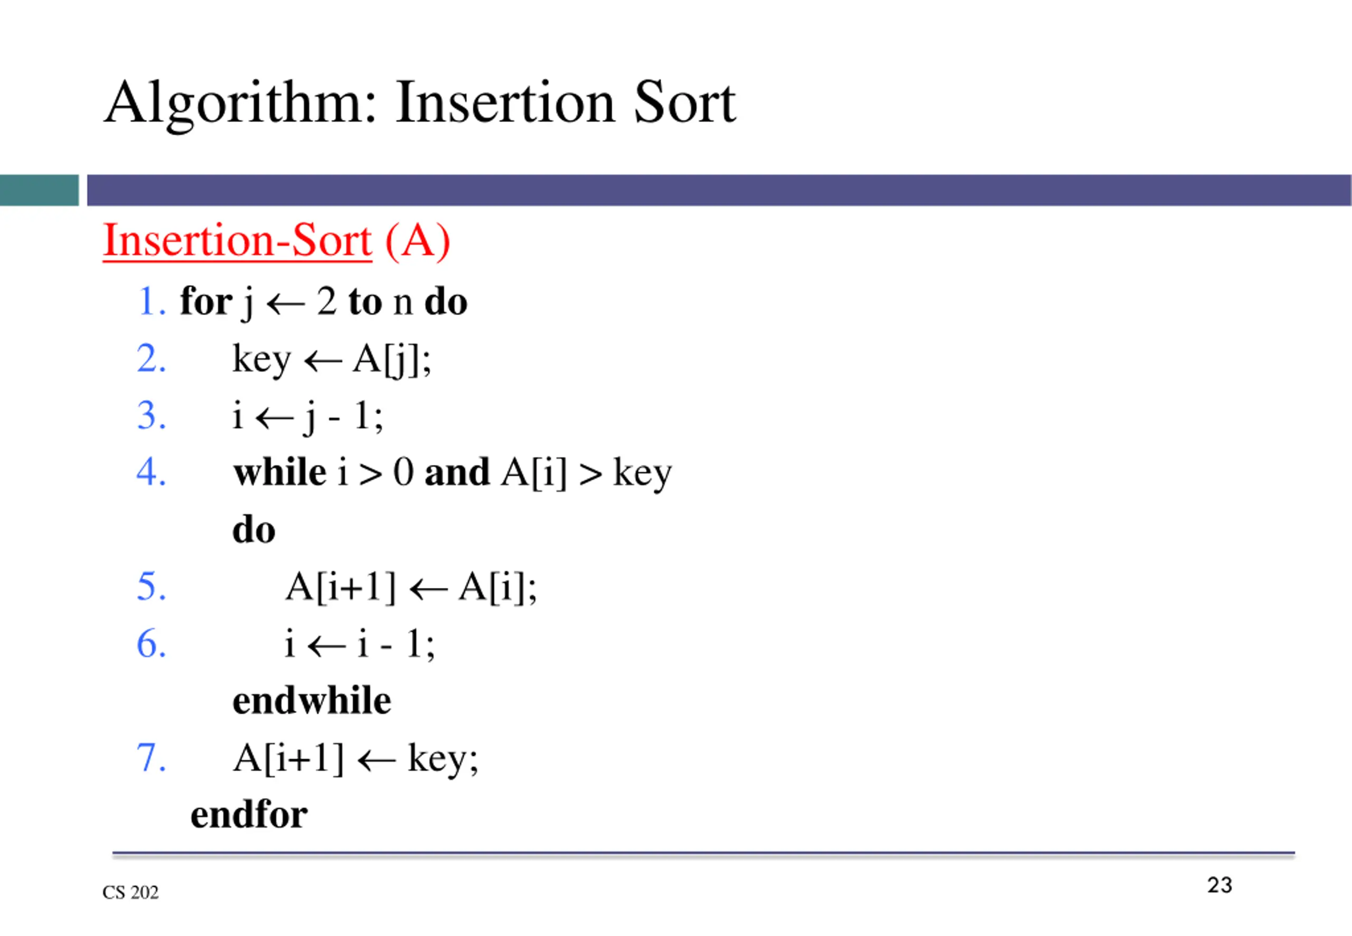Select the 'key ← A[j];' statement
This screenshot has height=936, width=1352.
[332, 358]
